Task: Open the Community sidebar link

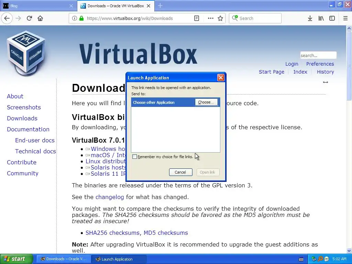Action: (23, 173)
